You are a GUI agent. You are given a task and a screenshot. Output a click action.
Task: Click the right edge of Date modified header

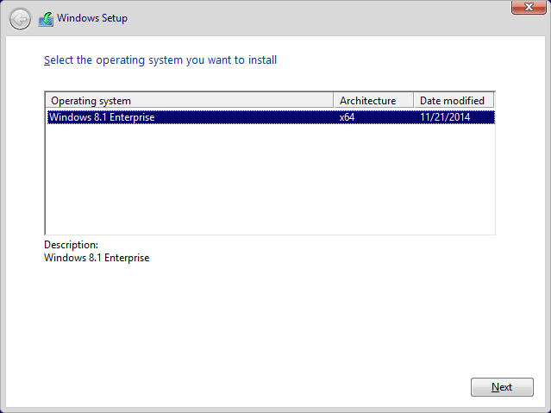494,101
